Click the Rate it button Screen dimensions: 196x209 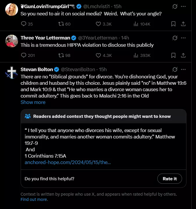tap(170, 179)
